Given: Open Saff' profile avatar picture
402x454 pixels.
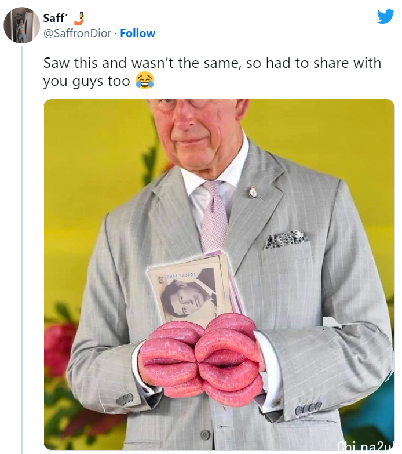Looking at the screenshot, I should 21,26.
